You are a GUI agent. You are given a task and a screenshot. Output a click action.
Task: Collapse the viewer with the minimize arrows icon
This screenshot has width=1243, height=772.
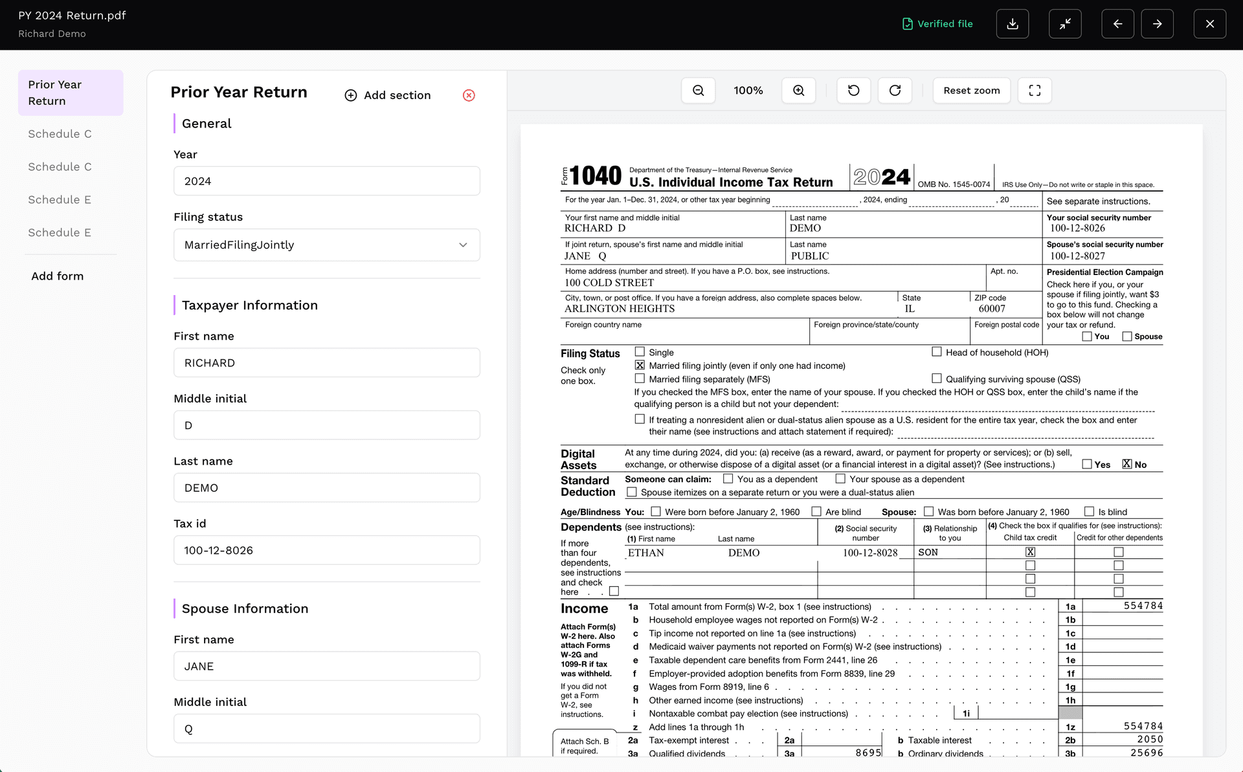[x=1065, y=24]
